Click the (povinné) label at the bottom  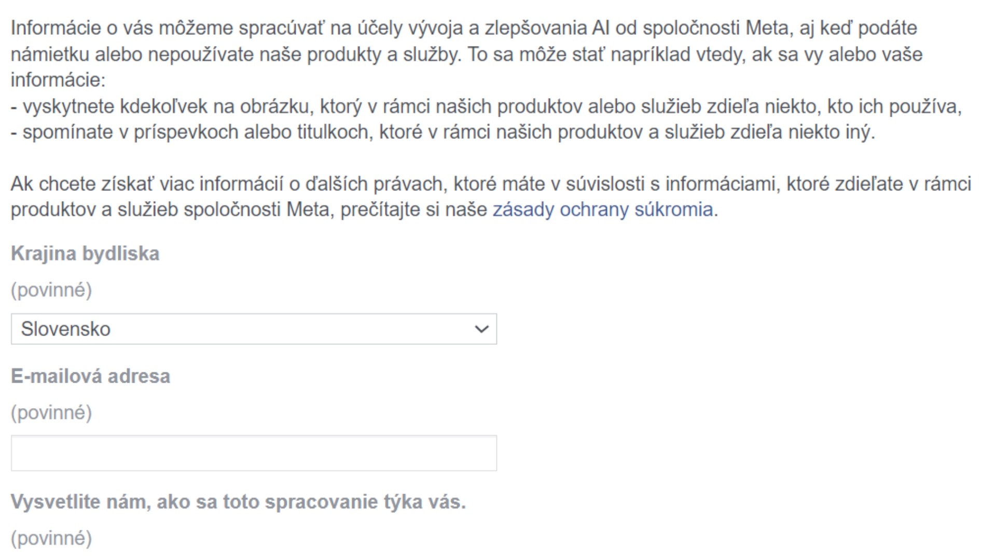(x=51, y=539)
